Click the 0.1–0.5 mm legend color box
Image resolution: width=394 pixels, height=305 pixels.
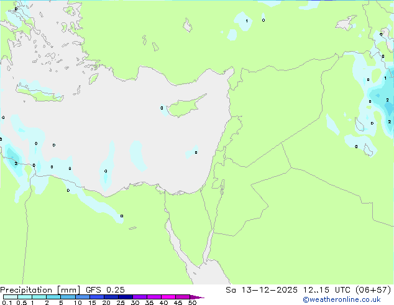pyautogui.click(x=11, y=297)
